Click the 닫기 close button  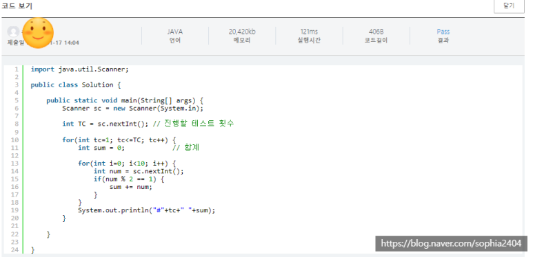[509, 6]
